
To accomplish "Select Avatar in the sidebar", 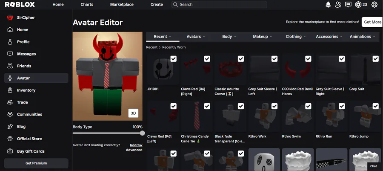I will tap(36, 78).
